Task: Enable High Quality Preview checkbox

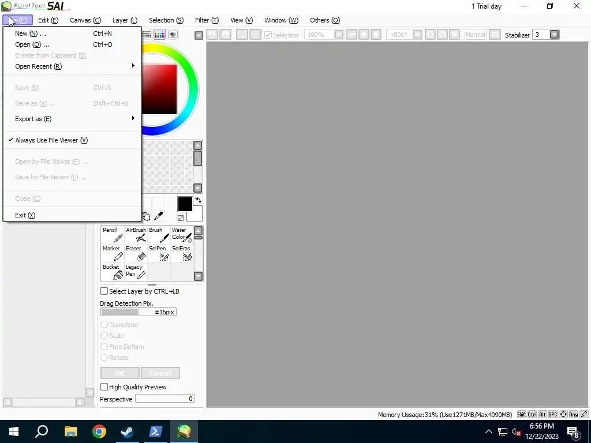Action: (104, 387)
